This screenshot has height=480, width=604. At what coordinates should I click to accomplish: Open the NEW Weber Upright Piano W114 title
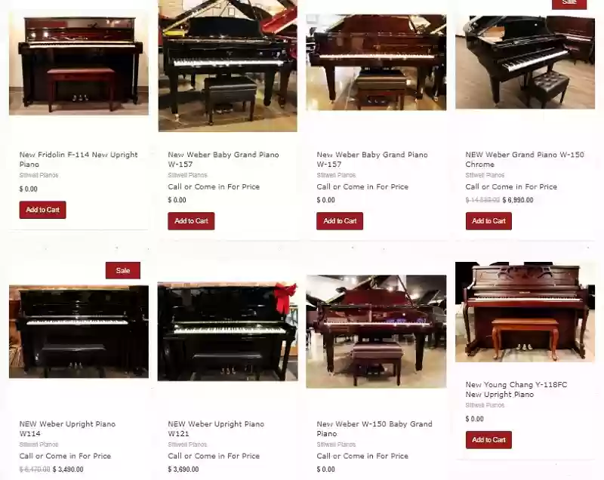point(67,429)
